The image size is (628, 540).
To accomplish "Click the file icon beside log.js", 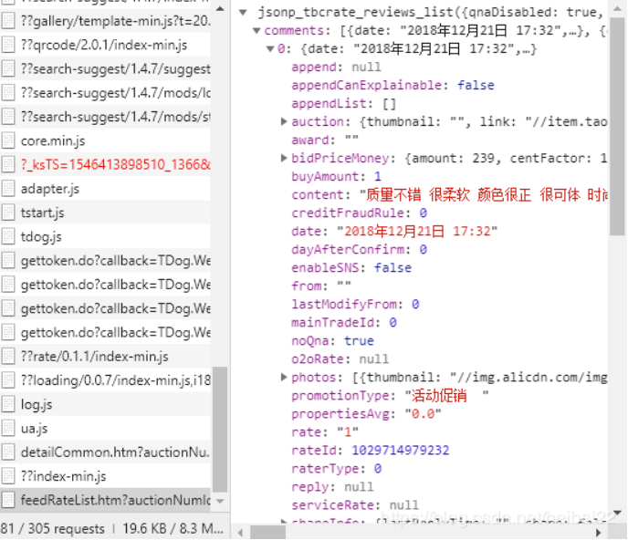I will 9,404.
